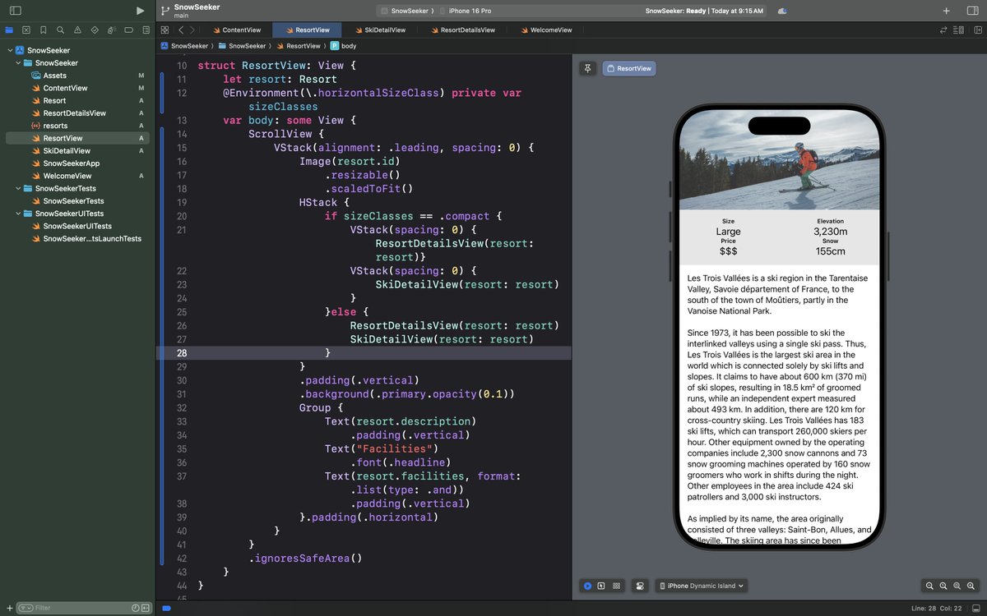Open the SnowSeeker scheme selector
The width and height of the screenshot is (987, 616).
[x=406, y=11]
